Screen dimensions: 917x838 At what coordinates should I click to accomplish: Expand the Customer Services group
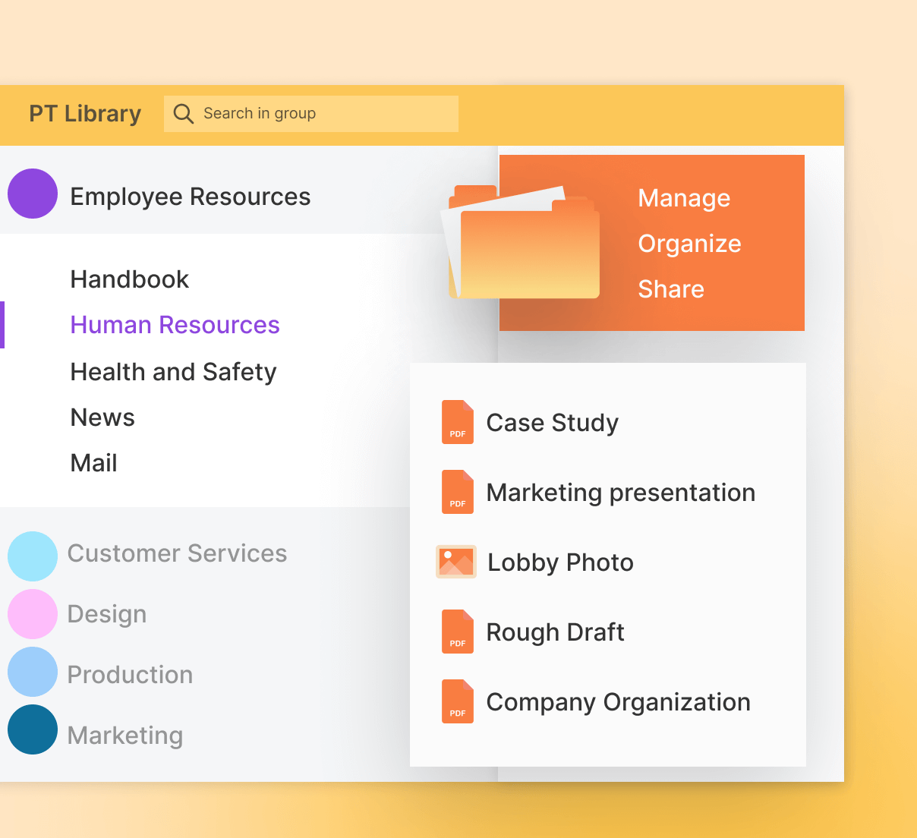point(177,553)
